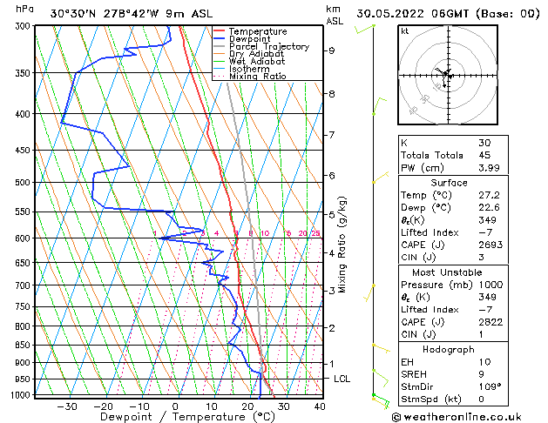Click the 40 temperature axis label
This screenshot has width=548, height=423.
pyautogui.click(x=320, y=407)
